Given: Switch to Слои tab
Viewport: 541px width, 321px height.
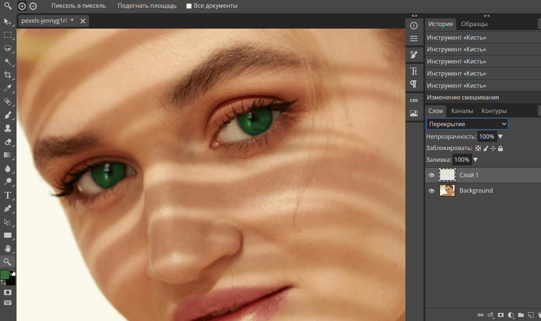Looking at the screenshot, I should (436, 111).
